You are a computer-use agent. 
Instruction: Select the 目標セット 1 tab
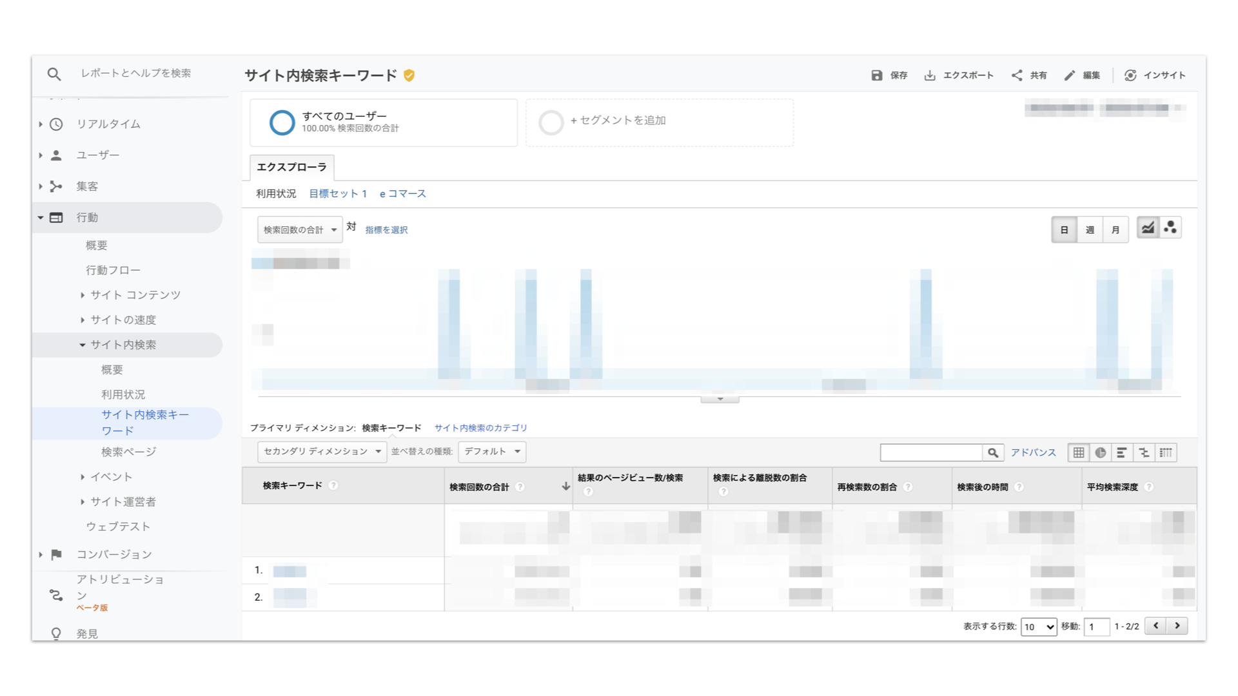tap(338, 194)
